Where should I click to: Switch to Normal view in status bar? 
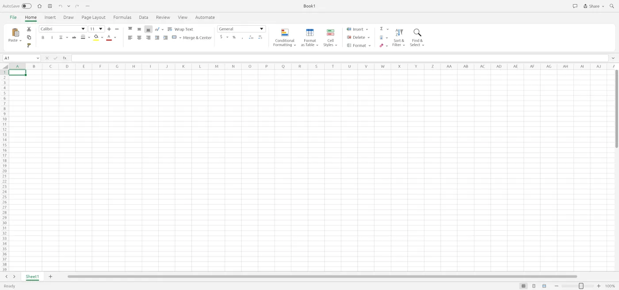point(523,286)
